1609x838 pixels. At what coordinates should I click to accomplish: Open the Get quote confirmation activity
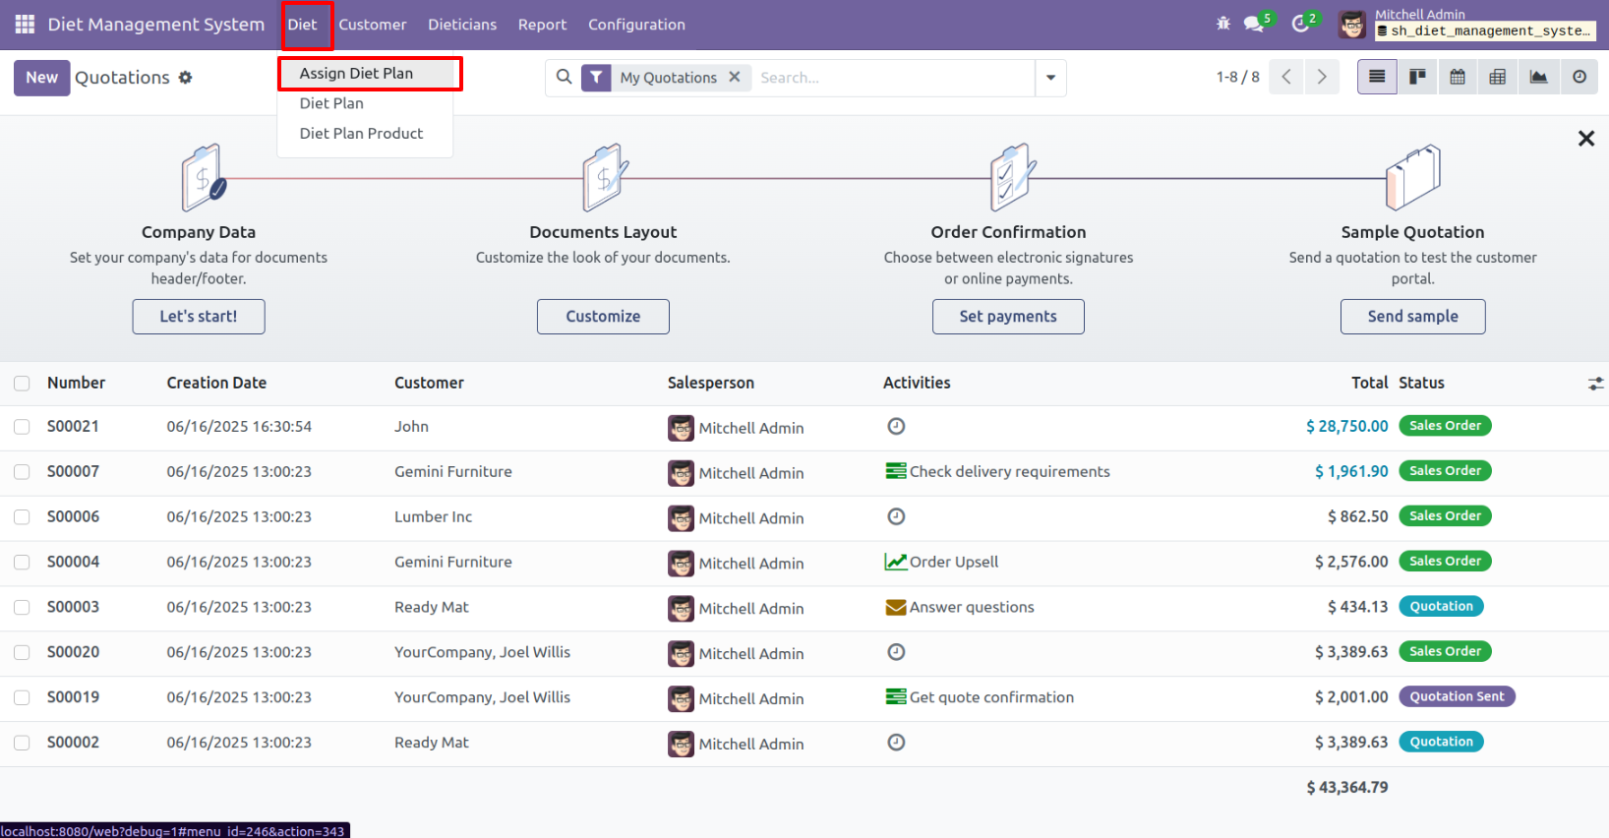[x=980, y=697]
